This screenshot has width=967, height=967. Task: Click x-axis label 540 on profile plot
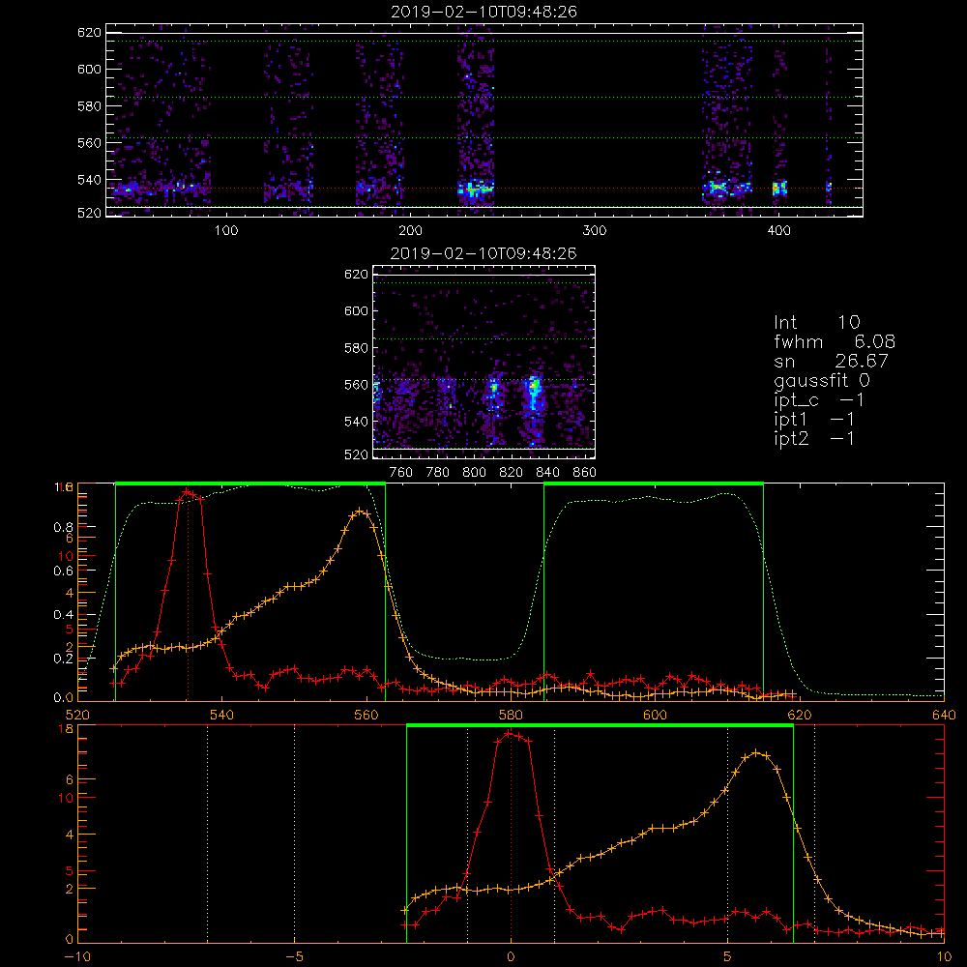pyautogui.click(x=221, y=716)
